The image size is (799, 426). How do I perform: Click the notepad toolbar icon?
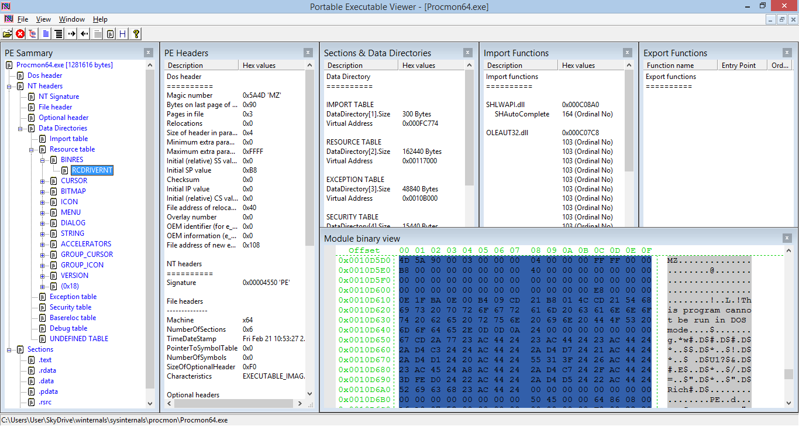(x=110, y=34)
